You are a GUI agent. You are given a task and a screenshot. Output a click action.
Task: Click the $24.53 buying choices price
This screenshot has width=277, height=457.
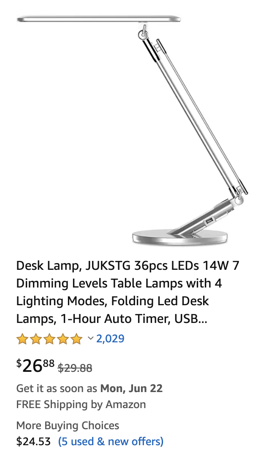[x=33, y=441]
